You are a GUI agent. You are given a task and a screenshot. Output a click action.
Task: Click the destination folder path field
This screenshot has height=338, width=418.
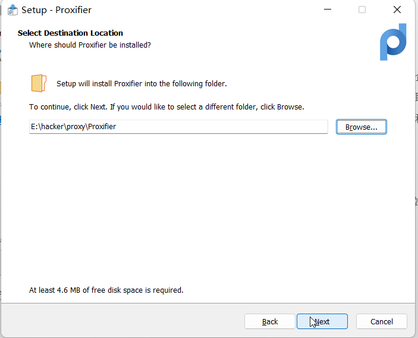tap(178, 127)
